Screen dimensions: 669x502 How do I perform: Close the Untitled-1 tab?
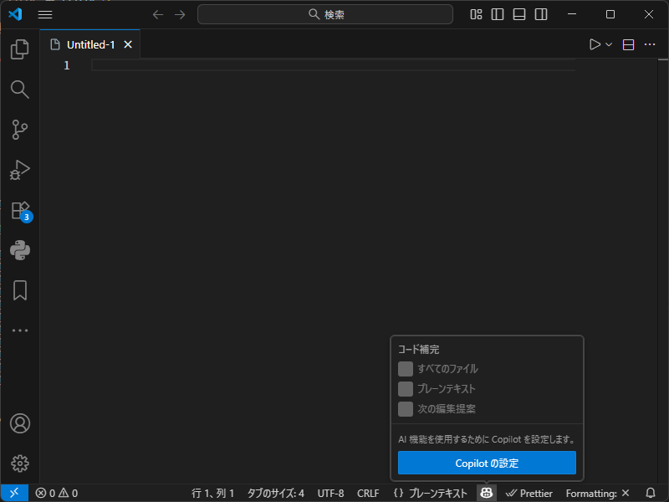click(128, 44)
